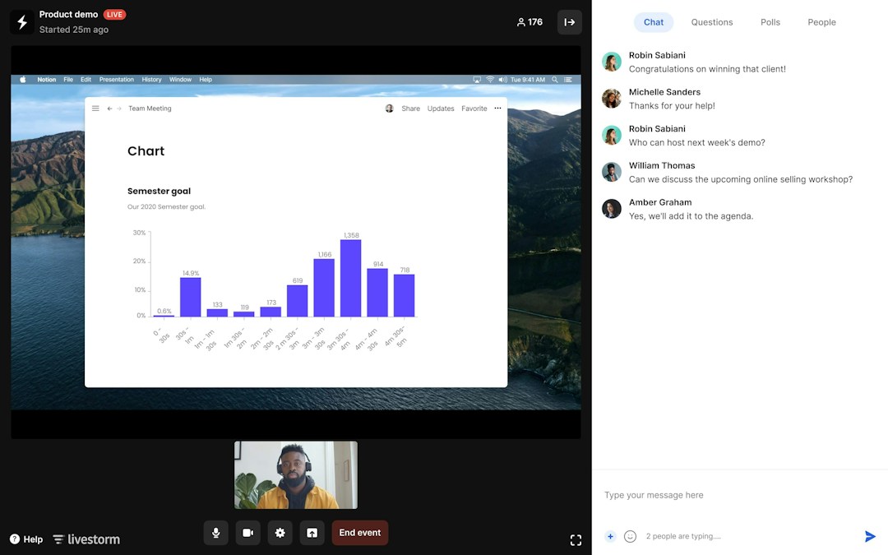Open the Notion menu in menu bar
The image size is (888, 555).
[46, 80]
